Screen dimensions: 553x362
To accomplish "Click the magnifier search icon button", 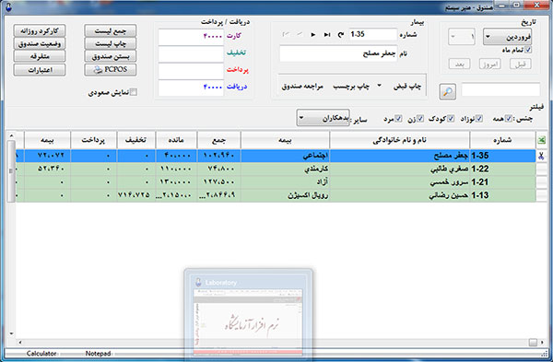I will [x=448, y=91].
